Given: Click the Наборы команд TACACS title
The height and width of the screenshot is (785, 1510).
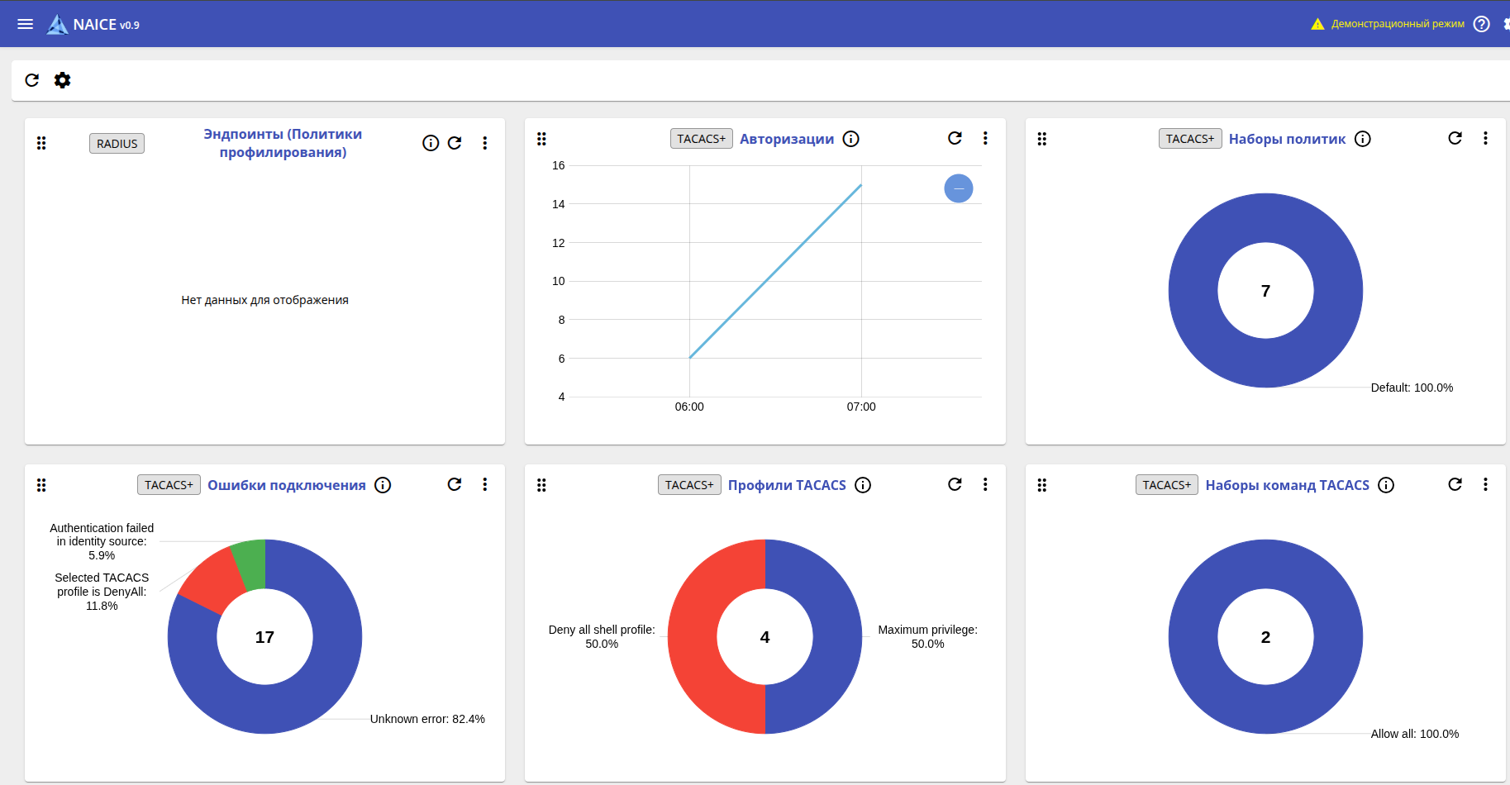Looking at the screenshot, I should pyautogui.click(x=1288, y=485).
